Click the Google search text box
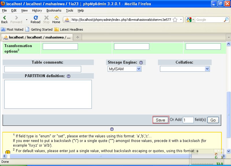This screenshot has width=231, height=166. click(x=209, y=20)
